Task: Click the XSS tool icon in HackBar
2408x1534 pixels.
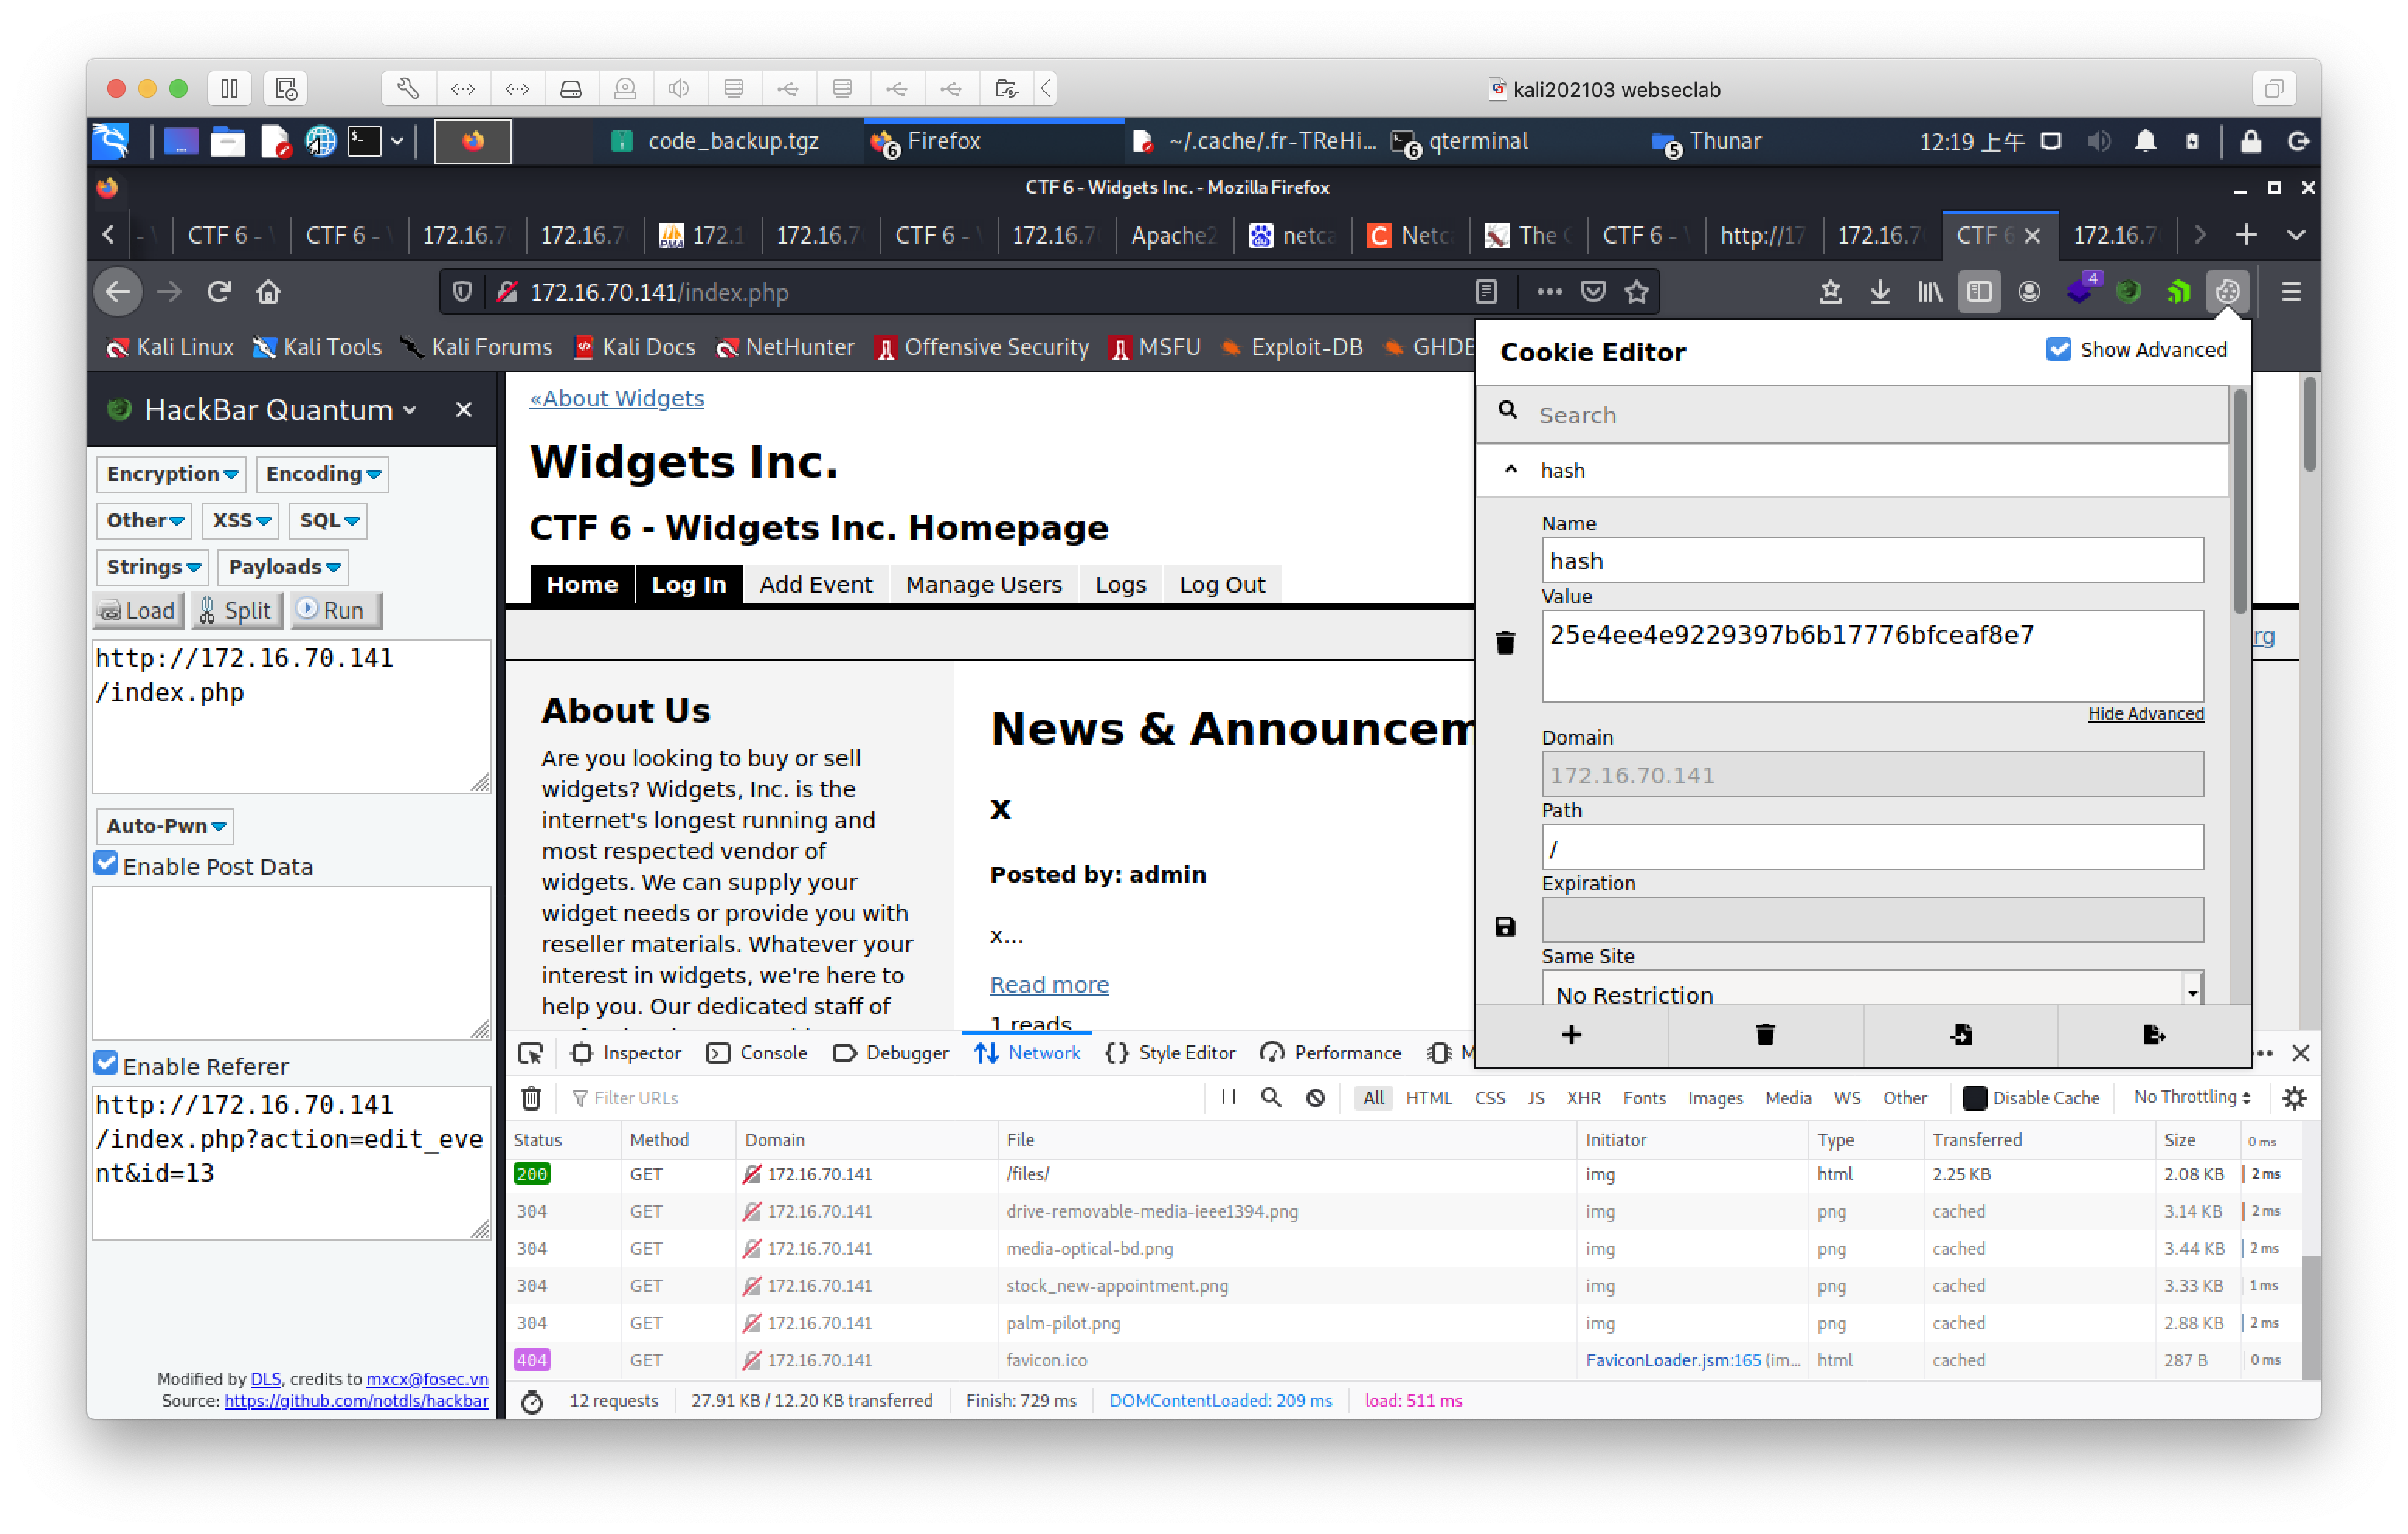Action: pos(240,520)
